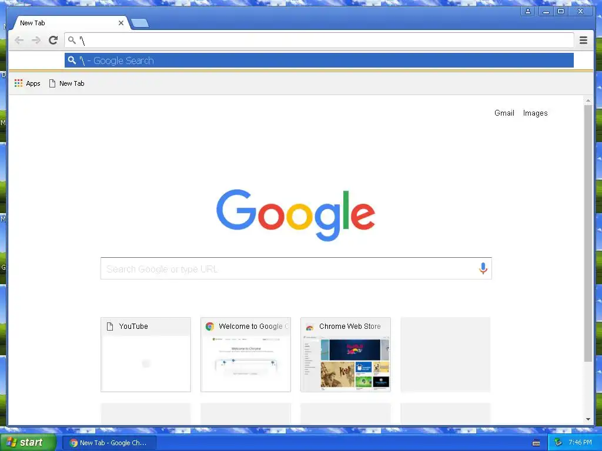Open the Chrome Web Store tile
This screenshot has width=602, height=451.
(346, 355)
